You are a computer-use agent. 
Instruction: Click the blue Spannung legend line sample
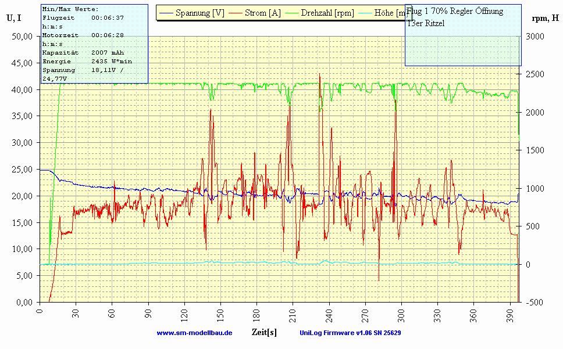click(166, 13)
